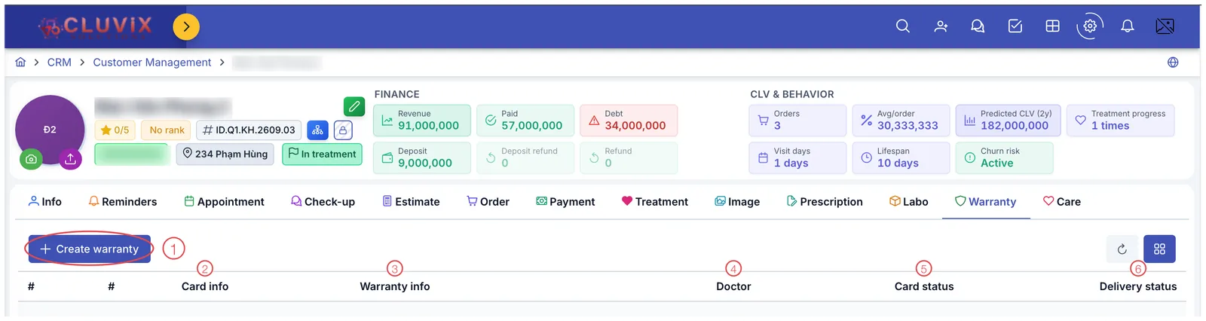Switch to the Prescription tab
Image resolution: width=1206 pixels, height=321 pixels.
coord(825,202)
